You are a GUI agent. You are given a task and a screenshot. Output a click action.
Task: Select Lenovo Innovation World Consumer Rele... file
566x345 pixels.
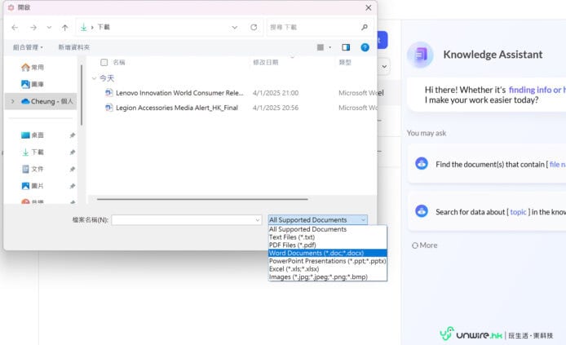179,93
